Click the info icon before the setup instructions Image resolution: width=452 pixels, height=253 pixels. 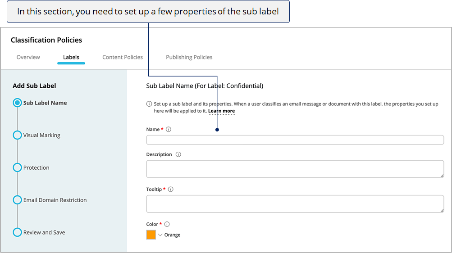tap(149, 104)
